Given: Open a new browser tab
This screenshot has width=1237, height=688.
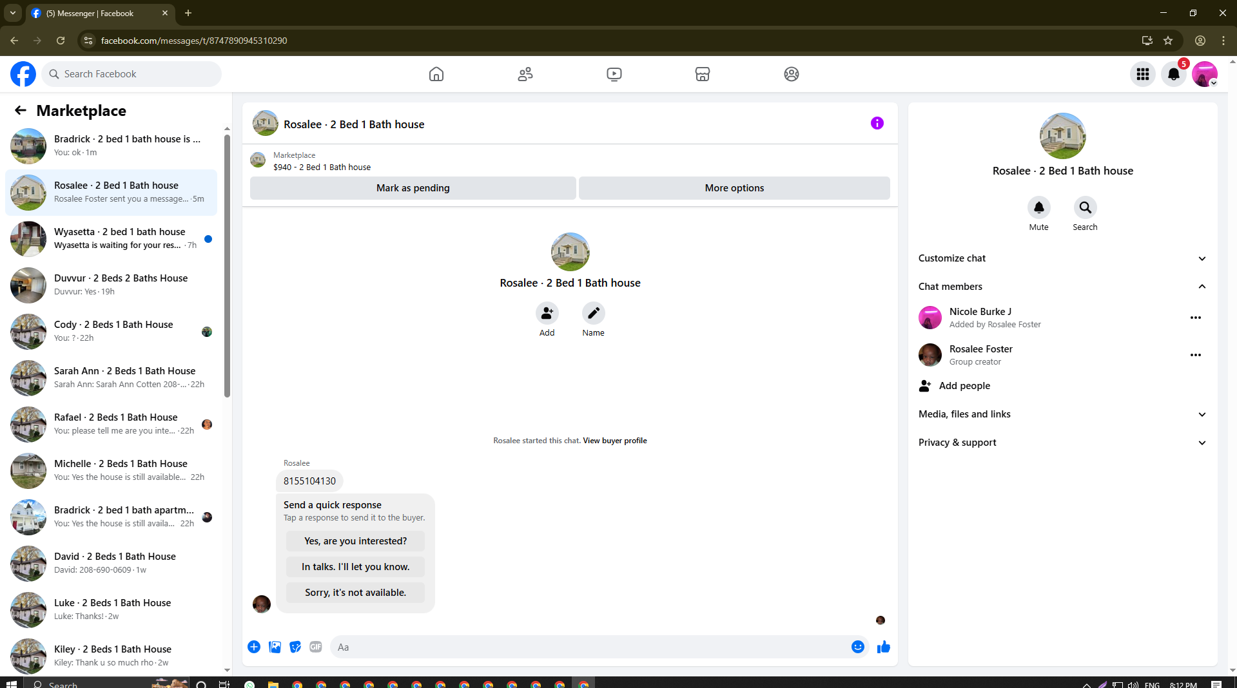Looking at the screenshot, I should click(188, 13).
